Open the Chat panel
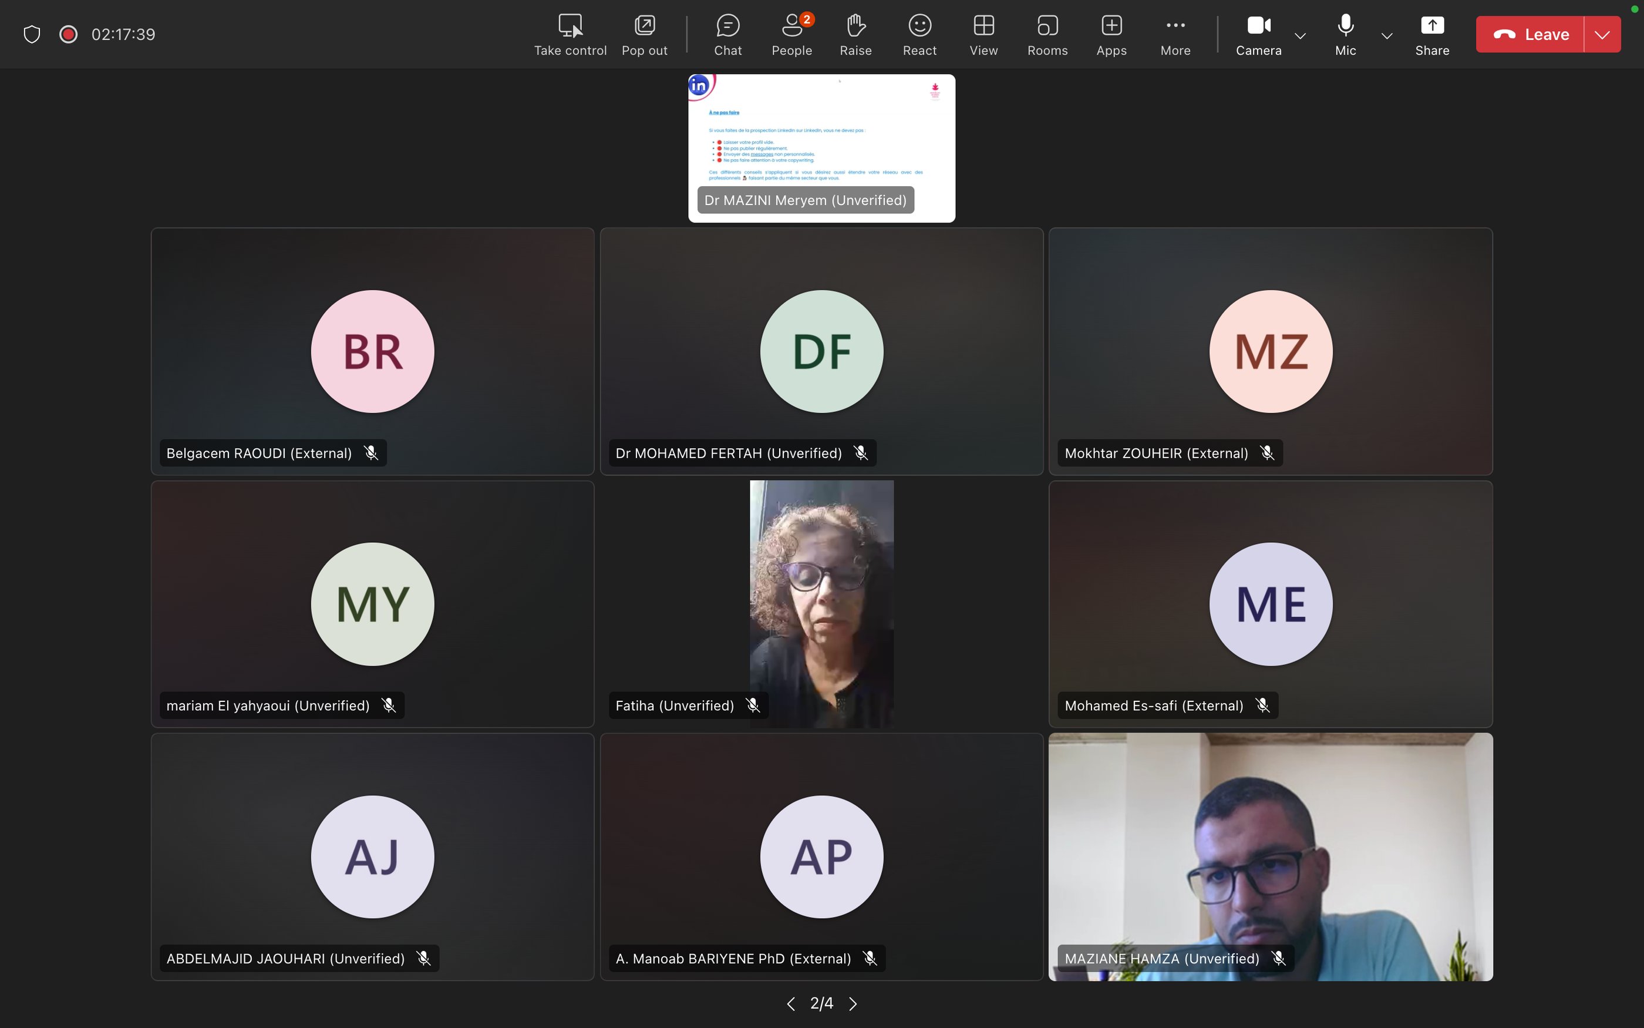This screenshot has width=1644, height=1028. coord(727,34)
